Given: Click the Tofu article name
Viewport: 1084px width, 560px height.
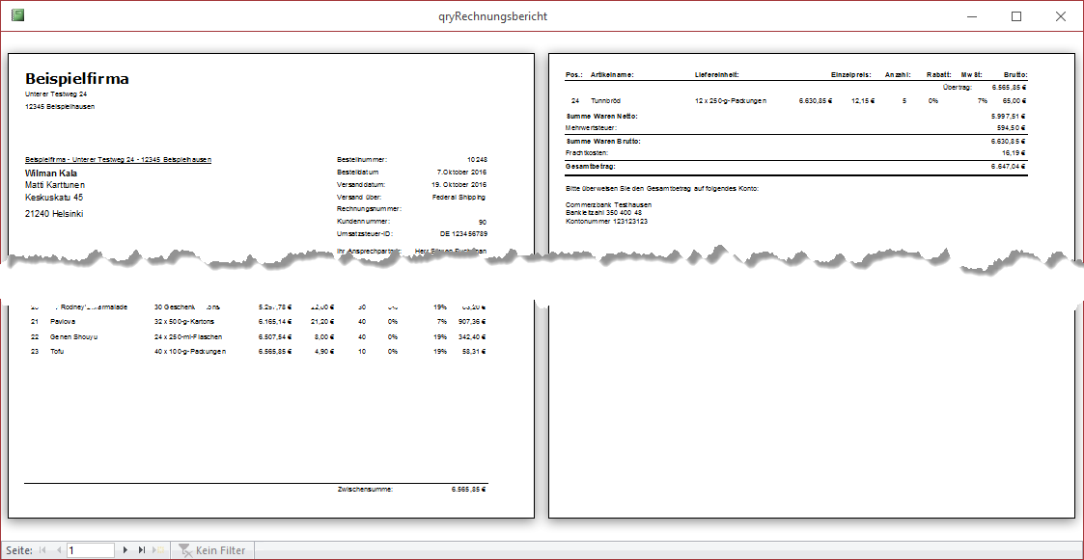Looking at the screenshot, I should [x=57, y=352].
